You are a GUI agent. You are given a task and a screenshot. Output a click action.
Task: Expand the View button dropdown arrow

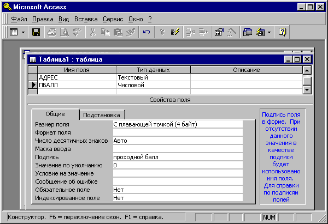23,33
